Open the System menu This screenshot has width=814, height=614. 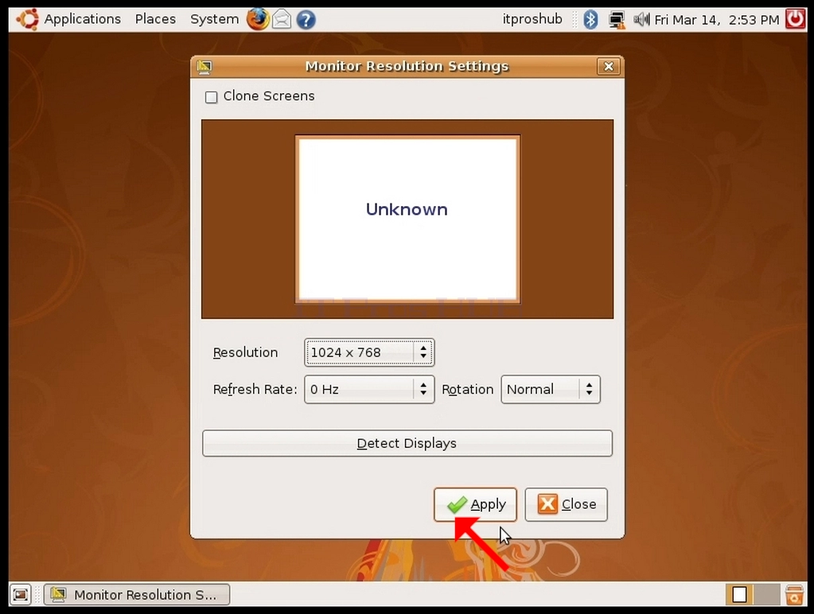pos(214,20)
